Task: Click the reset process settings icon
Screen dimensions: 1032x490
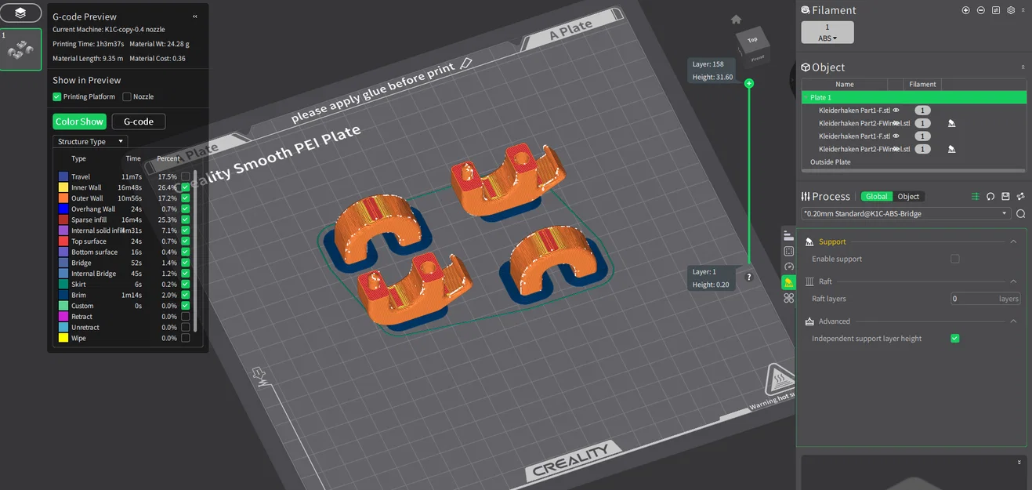Action: [990, 197]
